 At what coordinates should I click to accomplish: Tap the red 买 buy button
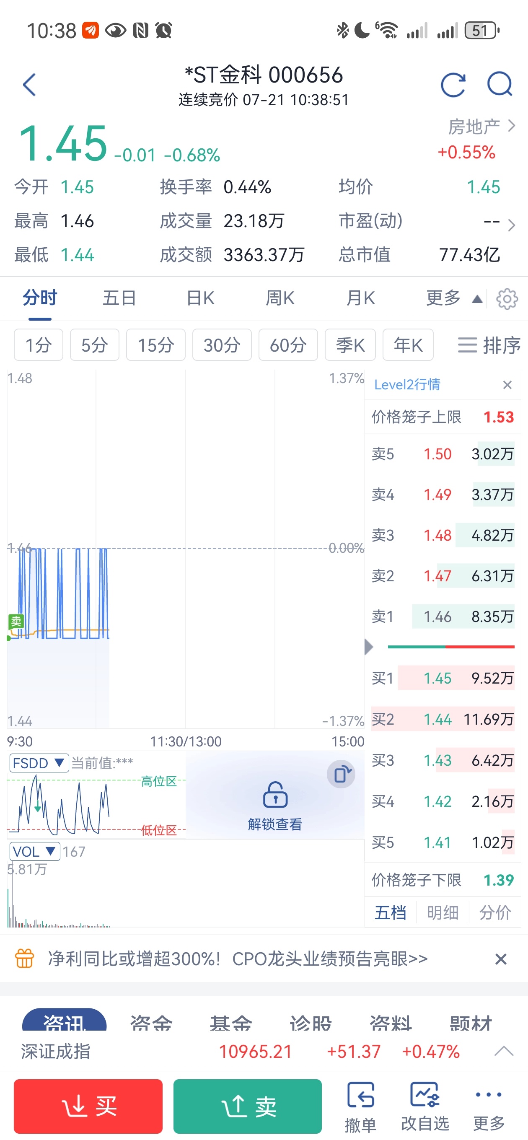pos(88,1106)
